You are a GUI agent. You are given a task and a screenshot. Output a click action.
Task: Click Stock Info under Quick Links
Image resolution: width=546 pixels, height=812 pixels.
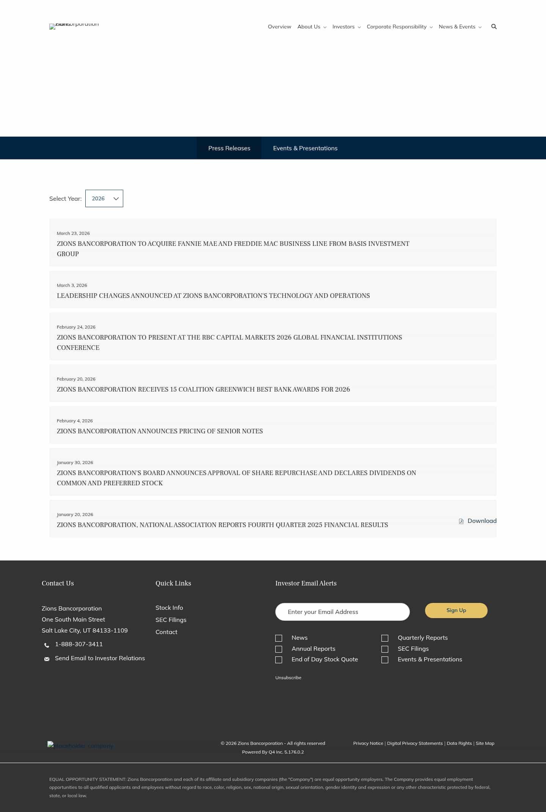pyautogui.click(x=169, y=607)
